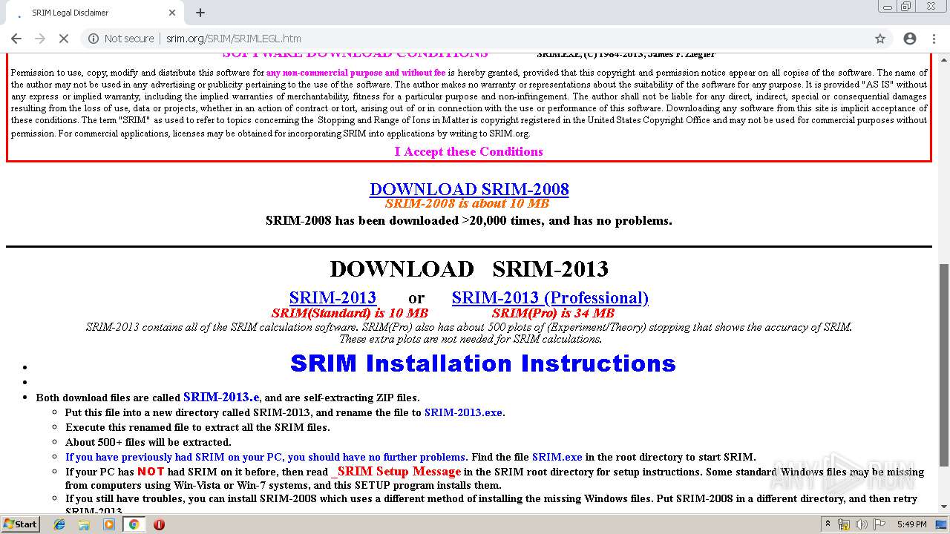
Task: Go forward with the forward arrow
Action: click(40, 39)
